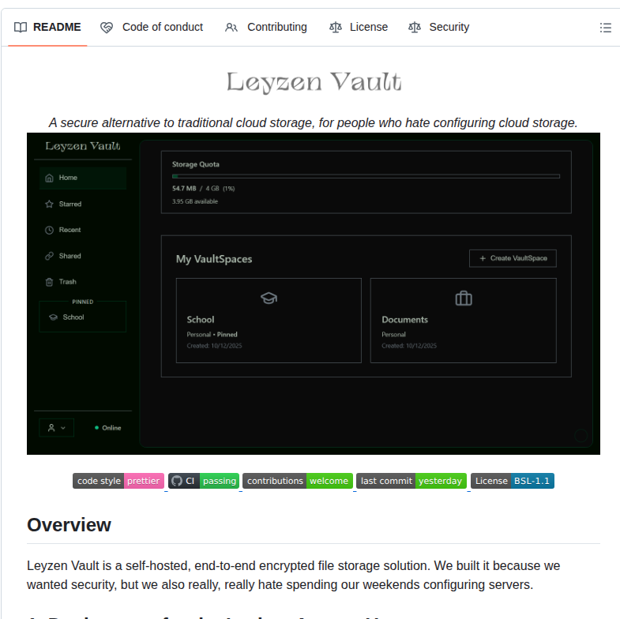620x619 pixels.
Task: Click the README book icon
Action: (x=21, y=28)
